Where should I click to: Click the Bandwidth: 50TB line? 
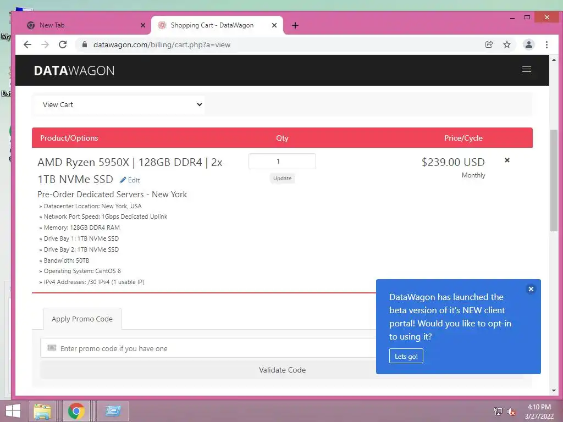pos(64,260)
